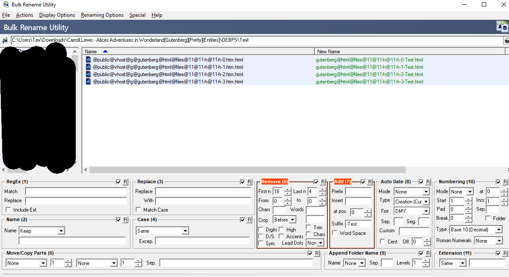Viewport: 509px width, 277px height.
Task: Click the file icon of 11-h-3.htm.html
Action: pyautogui.click(x=88, y=82)
